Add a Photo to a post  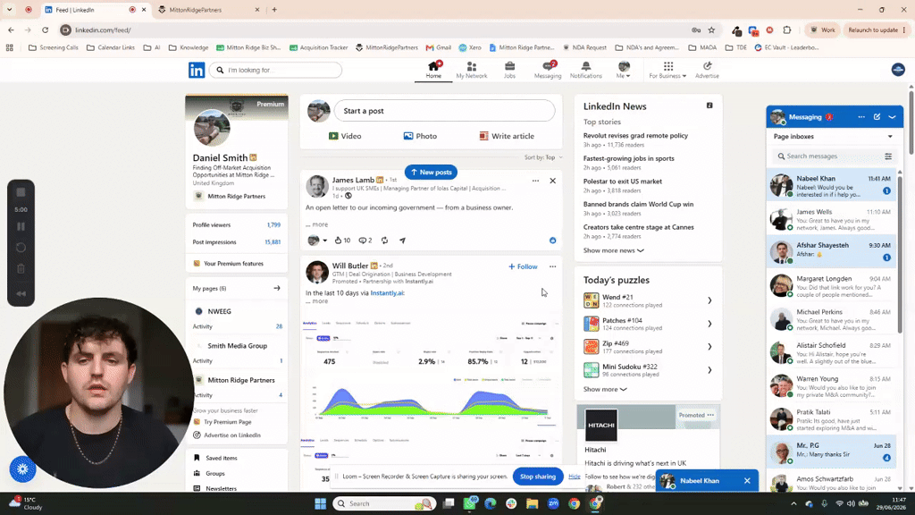click(420, 136)
